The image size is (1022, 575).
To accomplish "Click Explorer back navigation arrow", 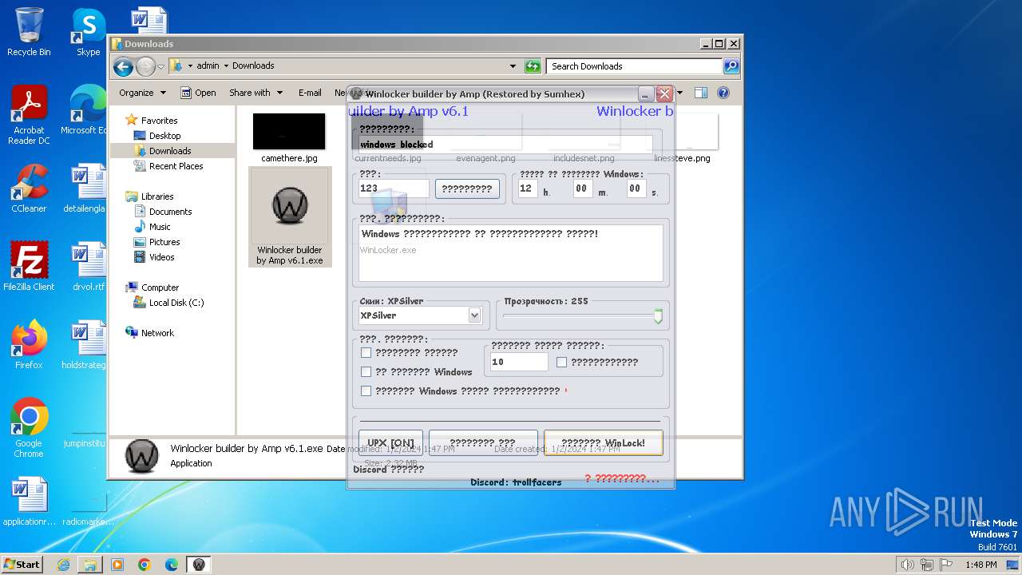I will click(123, 66).
